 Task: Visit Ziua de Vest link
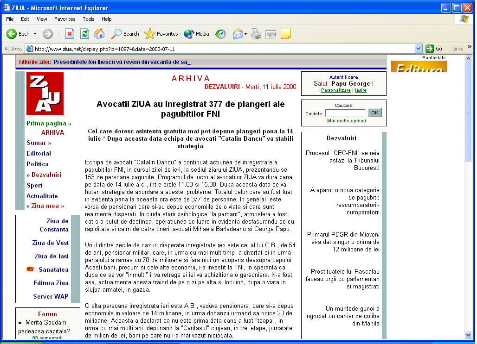[51, 243]
